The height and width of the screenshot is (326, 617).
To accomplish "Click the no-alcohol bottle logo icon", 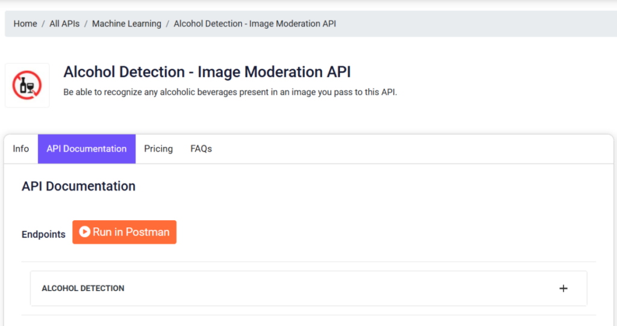I will coord(27,85).
